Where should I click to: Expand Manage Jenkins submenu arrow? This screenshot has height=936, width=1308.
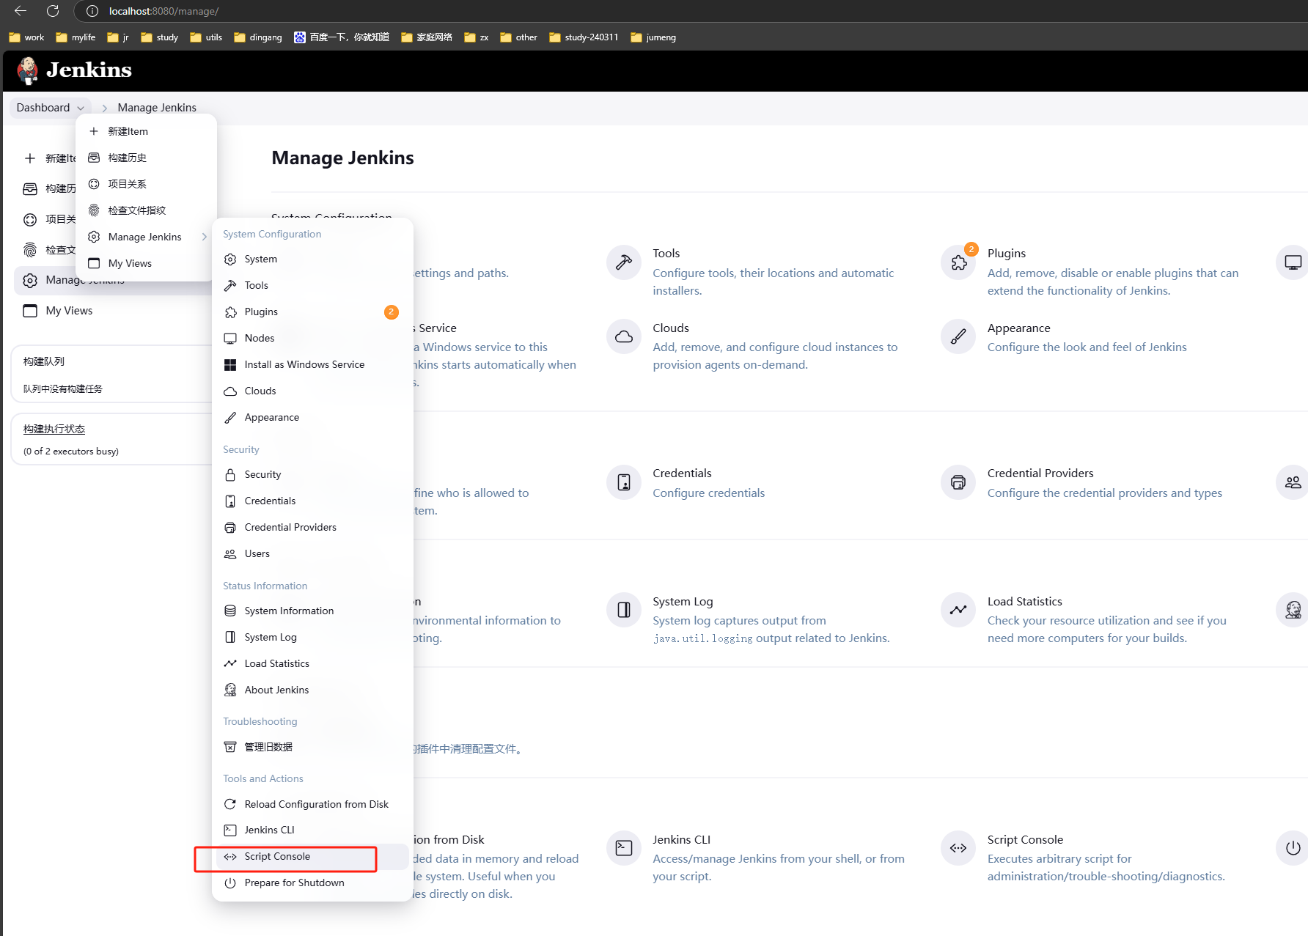click(204, 237)
